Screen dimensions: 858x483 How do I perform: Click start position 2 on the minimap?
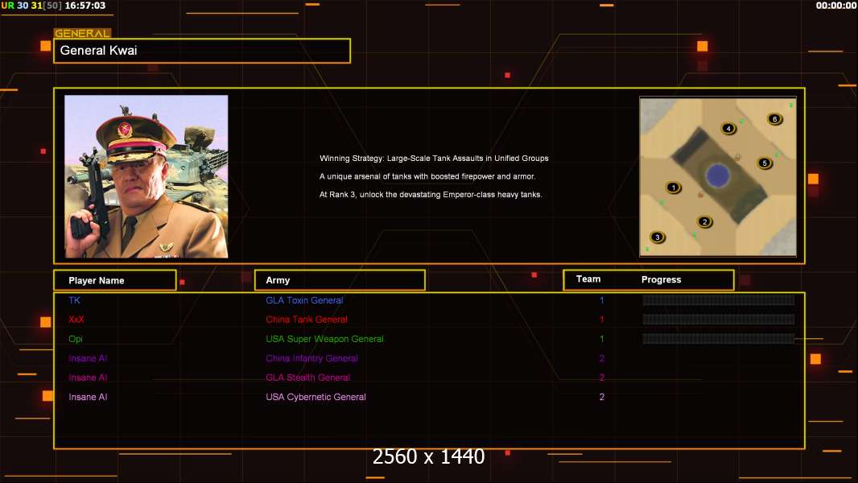point(704,221)
